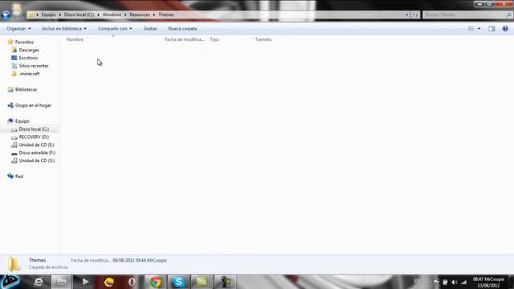This screenshot has width=514, height=289.
Task: Select Disco extraíble (F:)
Action: coord(37,153)
